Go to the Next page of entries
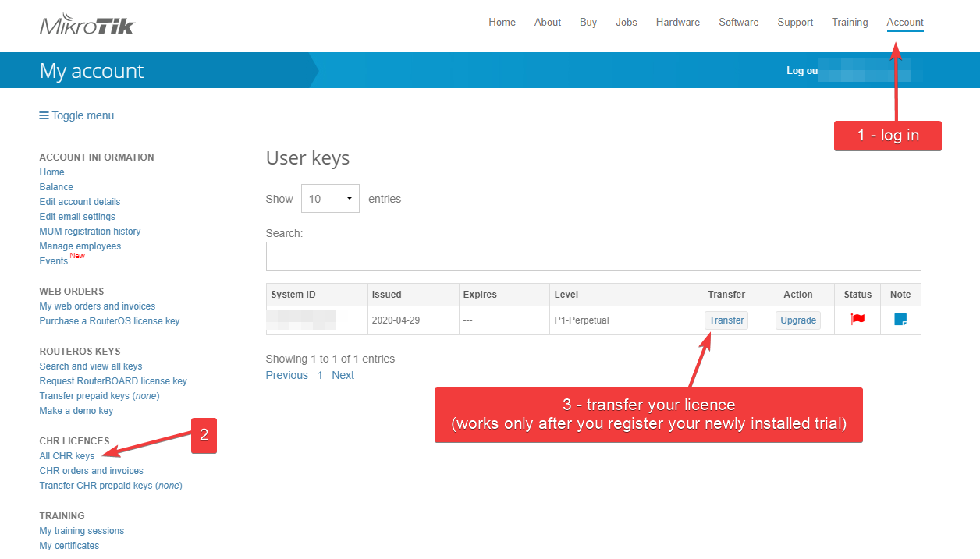Image resolution: width=980 pixels, height=559 pixels. click(343, 375)
